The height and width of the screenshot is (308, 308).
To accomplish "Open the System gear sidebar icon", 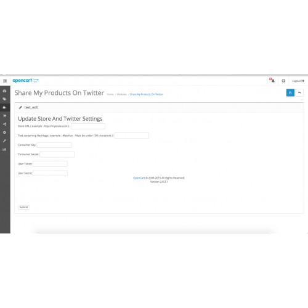I will pos(4,132).
